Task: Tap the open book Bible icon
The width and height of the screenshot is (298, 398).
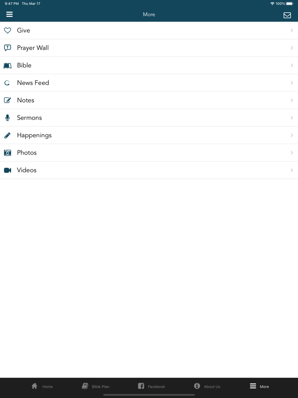Action: pyautogui.click(x=8, y=66)
